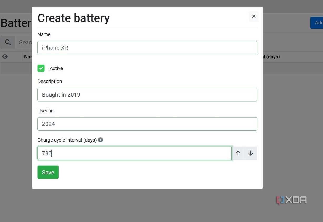Increase charge cycle interval with up arrow
323x222 pixels.
point(238,153)
